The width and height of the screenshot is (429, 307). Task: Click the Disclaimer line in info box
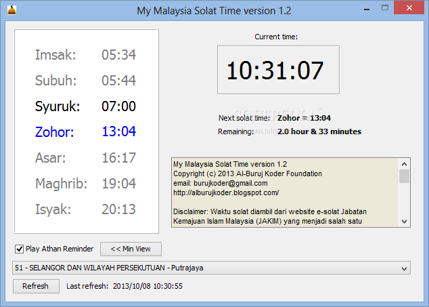270,211
